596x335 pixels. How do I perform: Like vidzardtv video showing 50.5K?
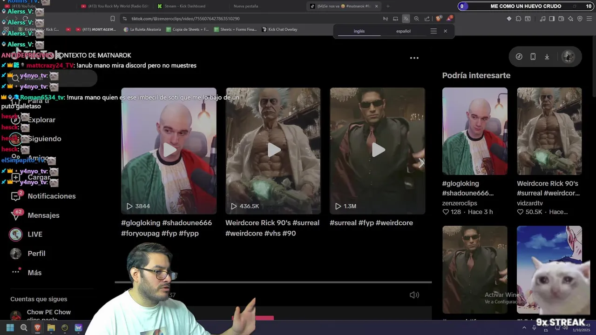tap(520, 212)
